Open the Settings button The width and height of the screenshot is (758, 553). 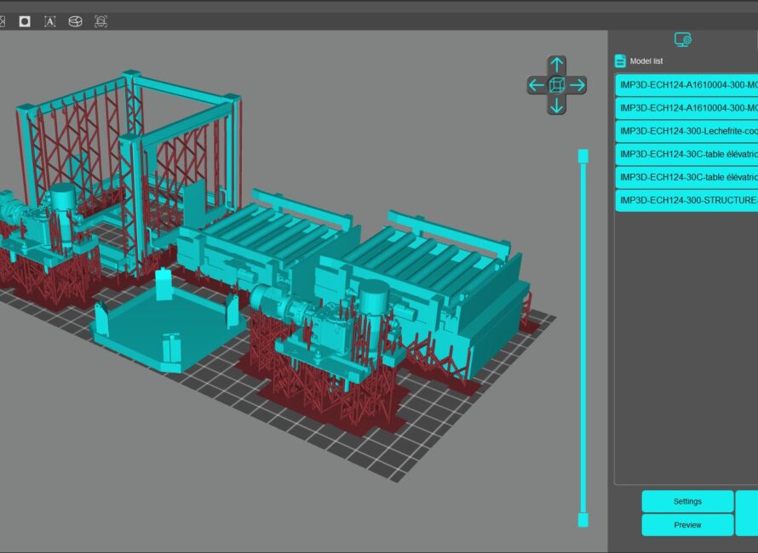tap(687, 501)
